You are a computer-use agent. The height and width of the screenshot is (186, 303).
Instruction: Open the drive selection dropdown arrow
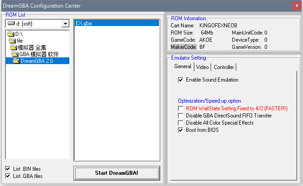[65, 23]
